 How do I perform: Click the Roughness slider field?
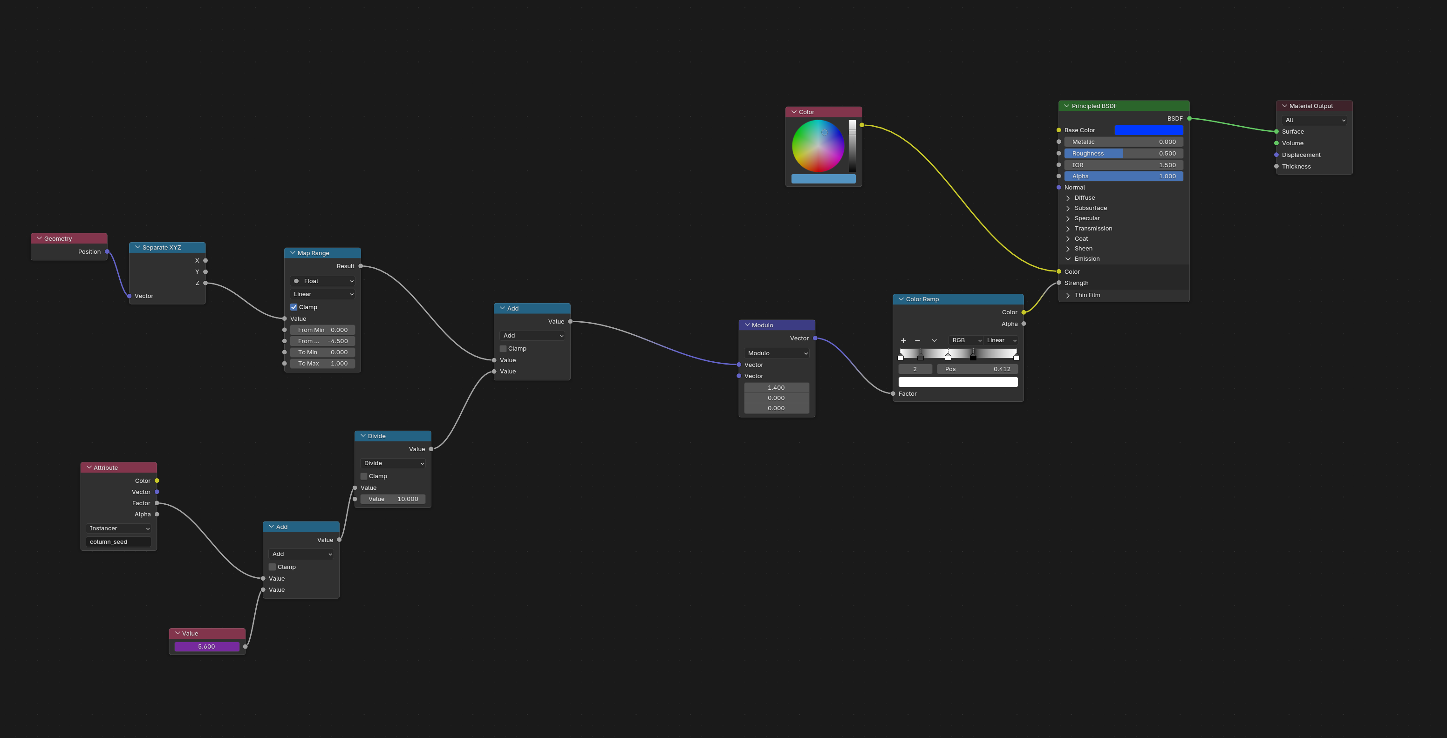click(x=1123, y=154)
